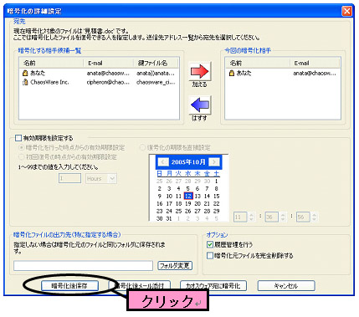
Task: Click the second spinner showing 56
Action: pos(307,217)
